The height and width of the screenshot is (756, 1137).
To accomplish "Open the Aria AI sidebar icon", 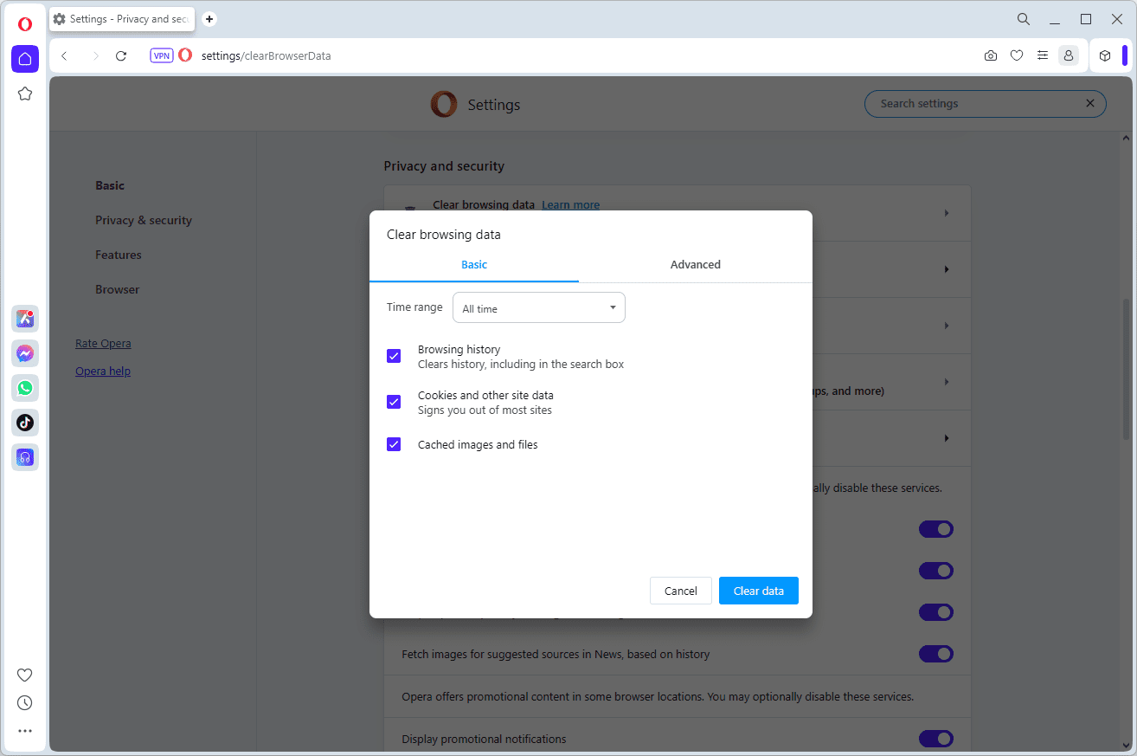I will click(x=25, y=319).
